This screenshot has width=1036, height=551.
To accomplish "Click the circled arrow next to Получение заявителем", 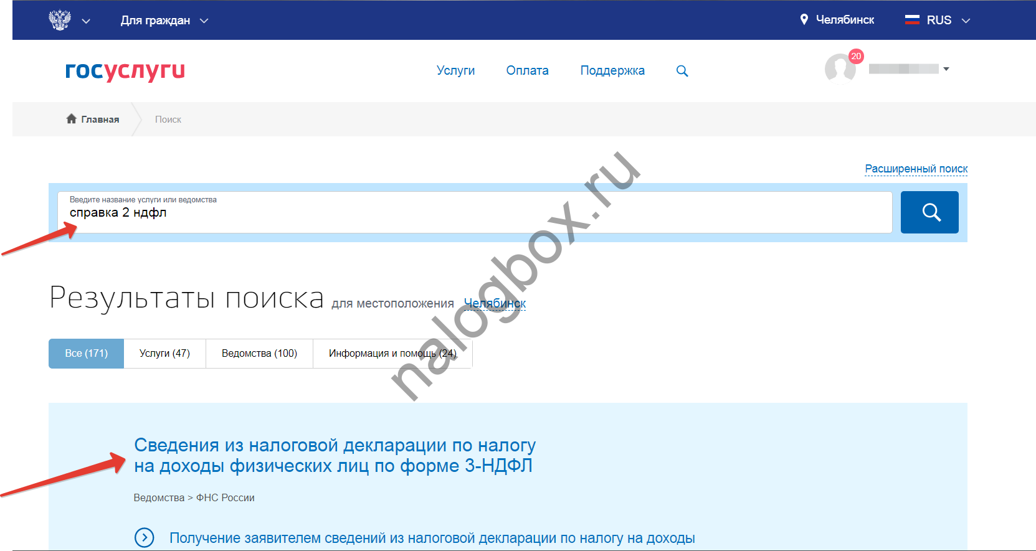I will (145, 537).
